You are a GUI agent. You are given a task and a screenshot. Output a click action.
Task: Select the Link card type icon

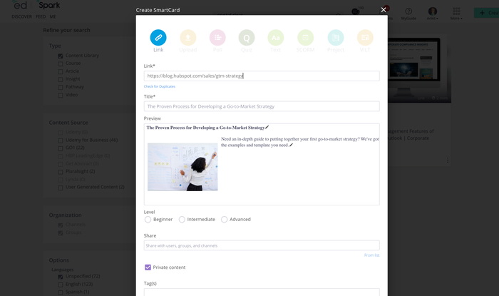tap(158, 38)
